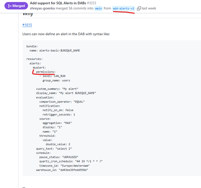Click the 'timezone_id: "Europe/Amsterdam"' line
201x188 pixels.
point(64,165)
